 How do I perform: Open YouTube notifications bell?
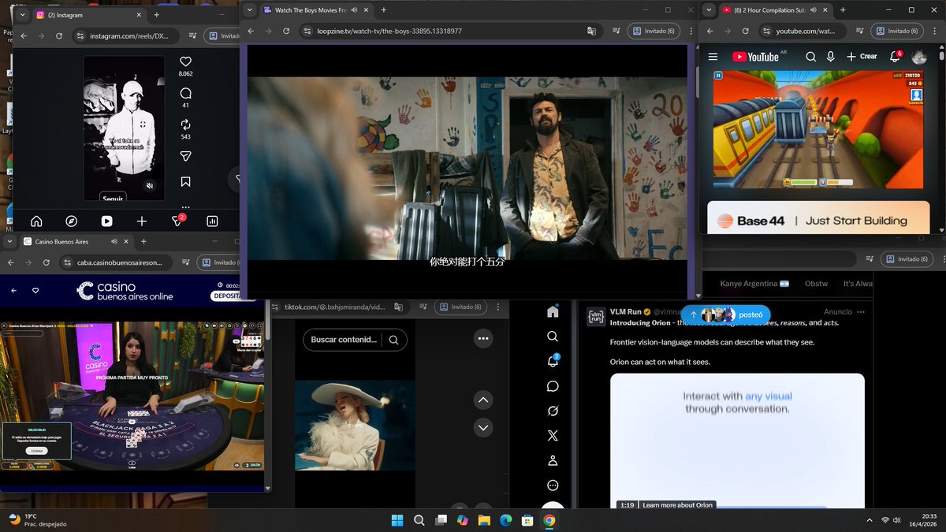click(x=896, y=57)
